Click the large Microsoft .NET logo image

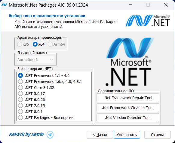point(130,62)
